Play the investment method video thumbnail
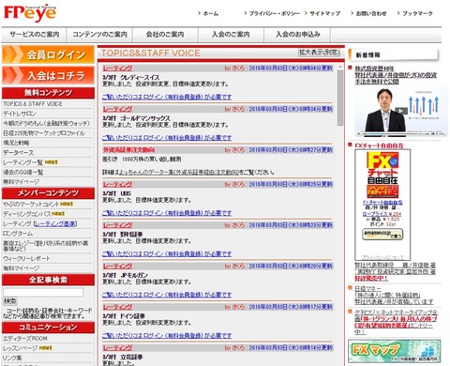This screenshot has width=450, height=366. click(x=401, y=111)
